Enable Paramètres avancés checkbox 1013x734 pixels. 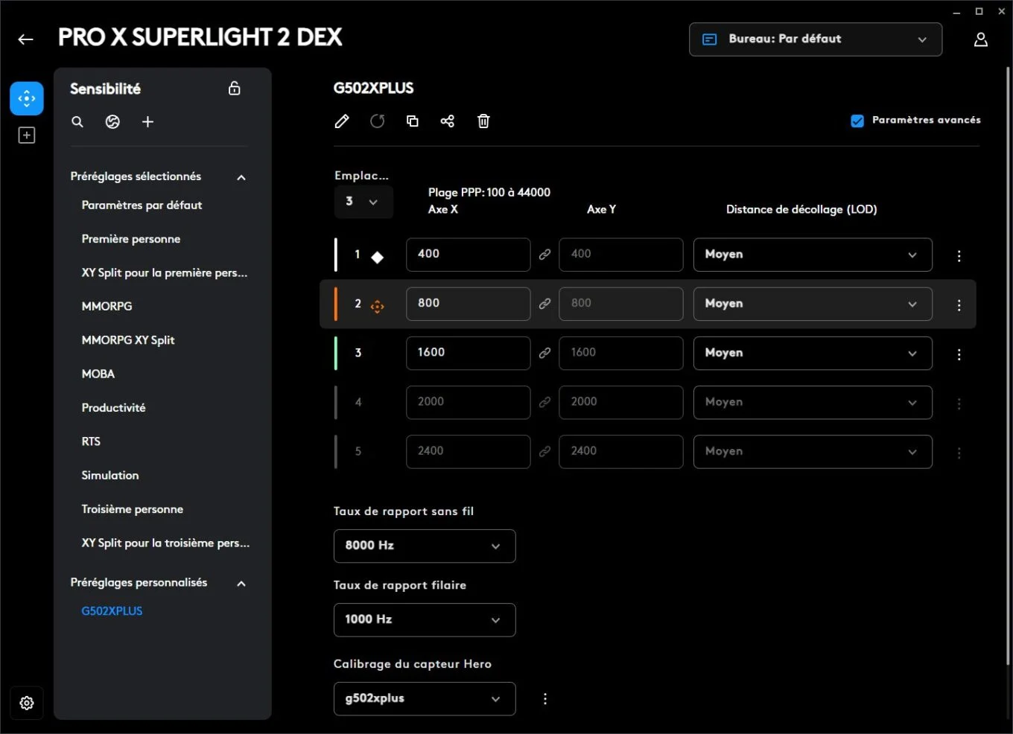(x=857, y=120)
